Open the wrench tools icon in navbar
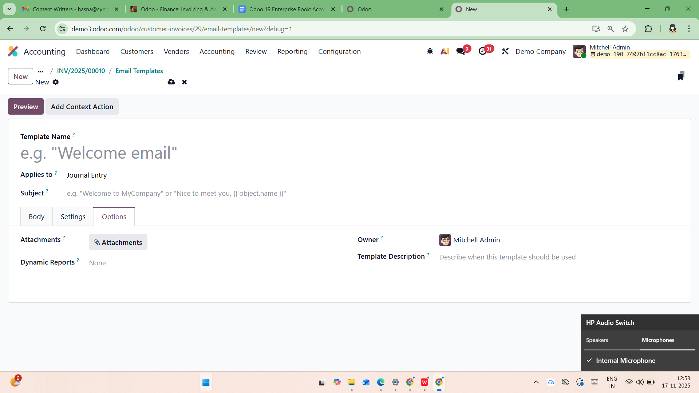699x393 pixels. 505,51
